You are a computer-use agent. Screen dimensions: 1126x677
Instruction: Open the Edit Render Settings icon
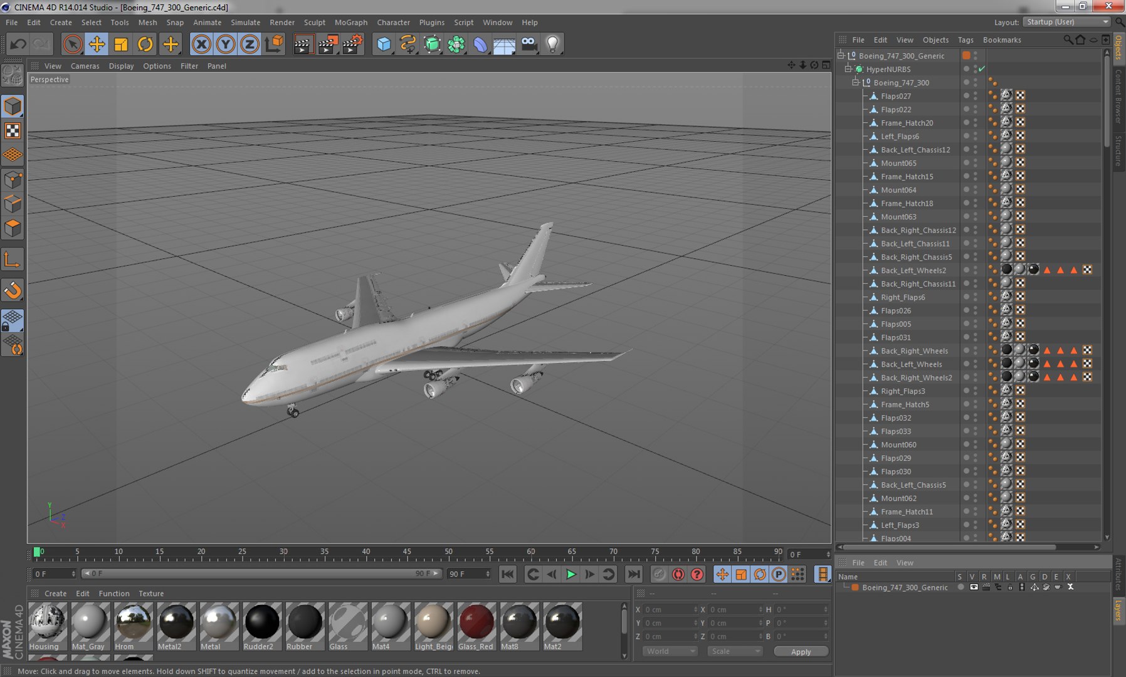point(352,44)
